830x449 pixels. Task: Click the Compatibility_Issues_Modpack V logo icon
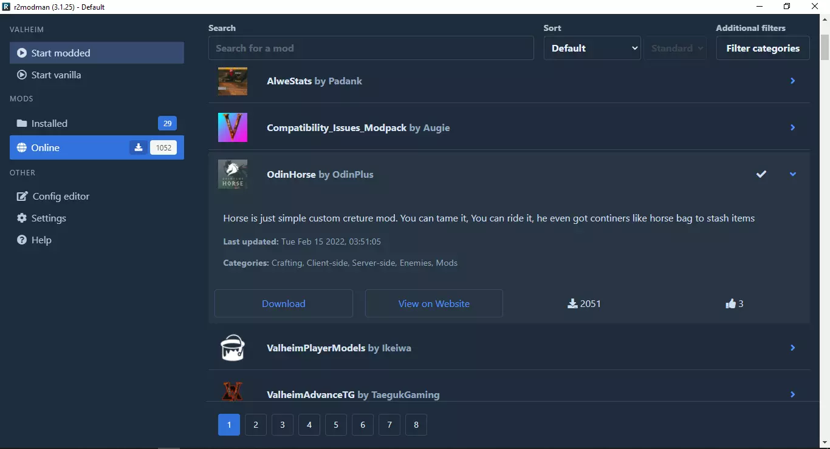coord(233,127)
